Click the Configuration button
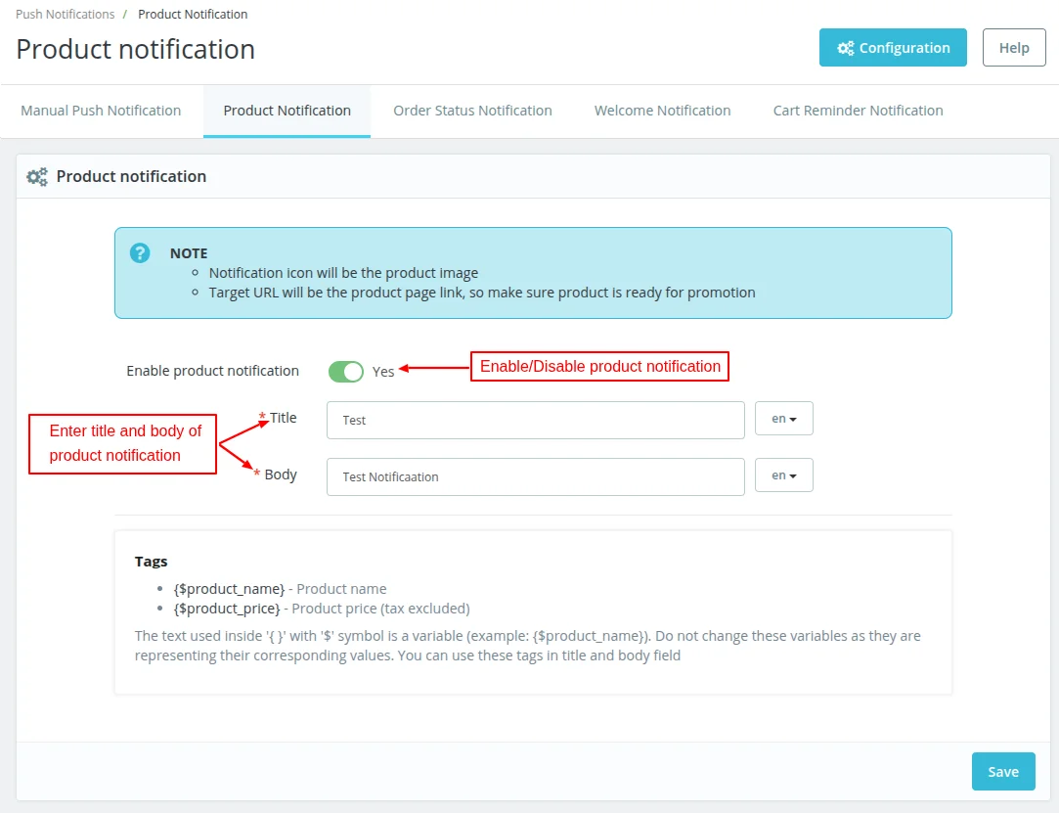Image resolution: width=1059 pixels, height=813 pixels. point(893,47)
